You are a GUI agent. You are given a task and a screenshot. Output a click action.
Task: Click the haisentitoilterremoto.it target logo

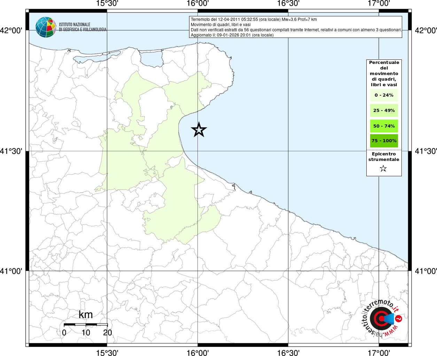pos(380,318)
